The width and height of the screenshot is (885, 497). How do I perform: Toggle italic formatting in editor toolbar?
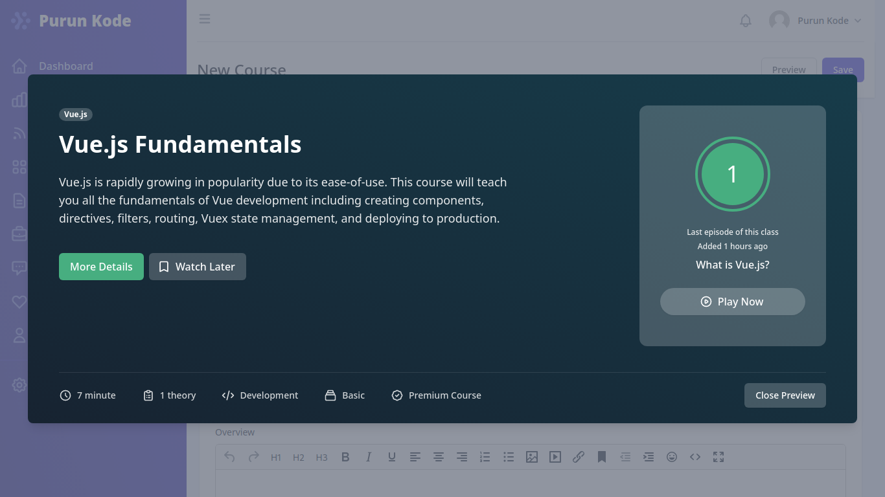coord(369,457)
